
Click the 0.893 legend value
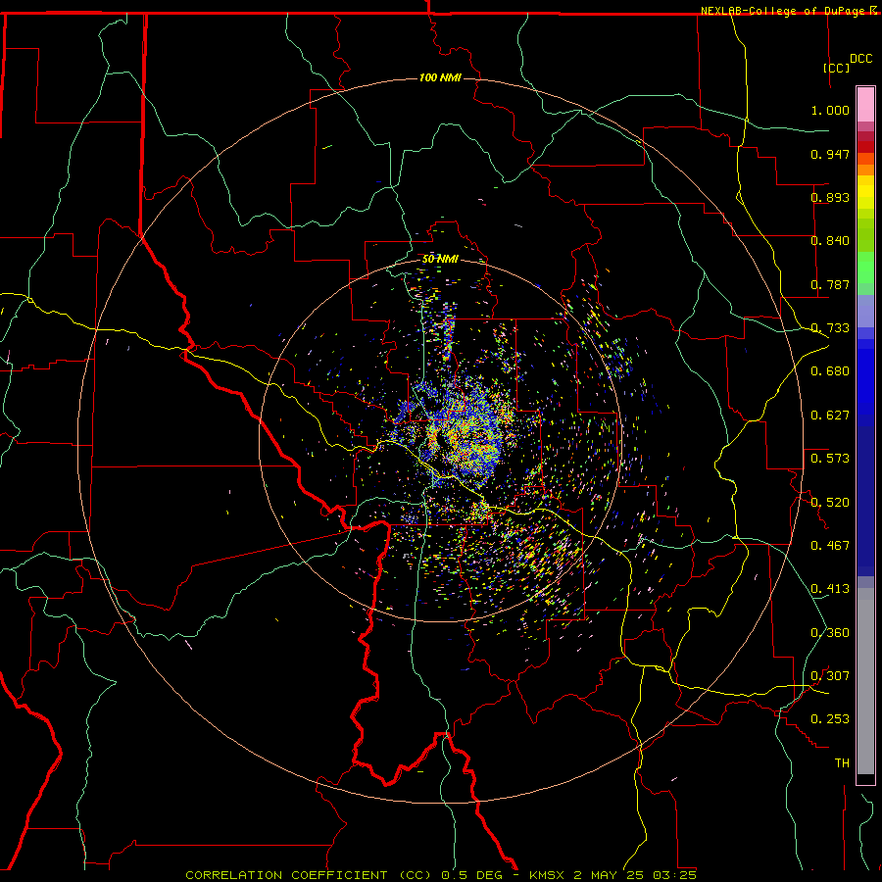[830, 197]
